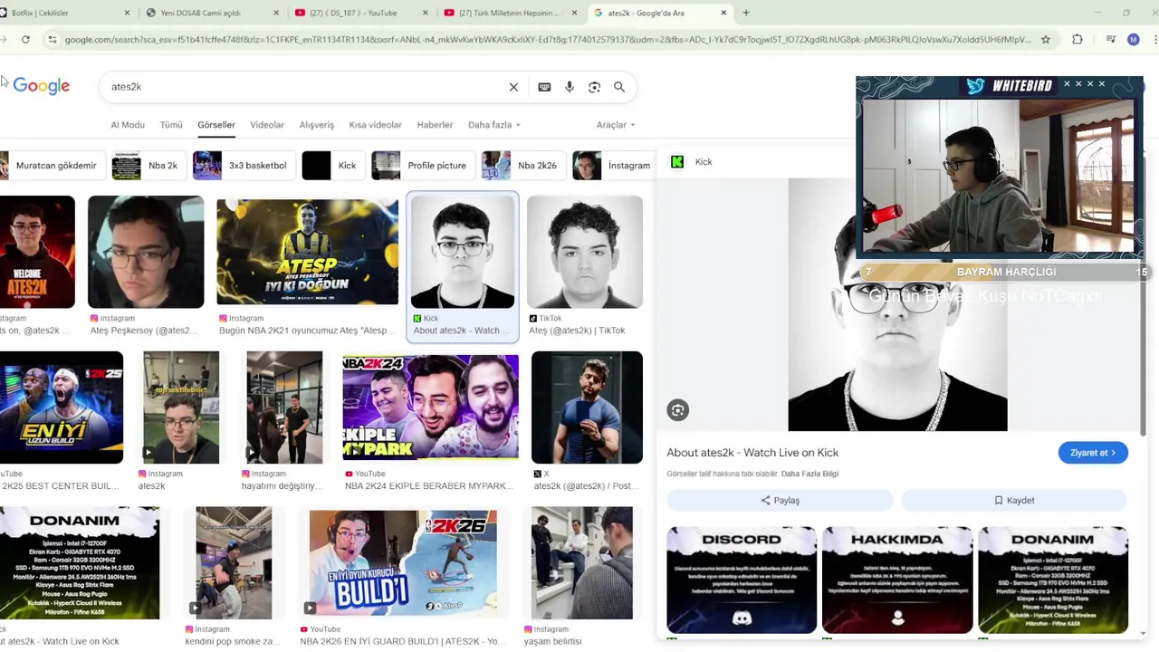The height and width of the screenshot is (652, 1159).
Task: Search inside image with lens icon on preview
Action: [677, 410]
